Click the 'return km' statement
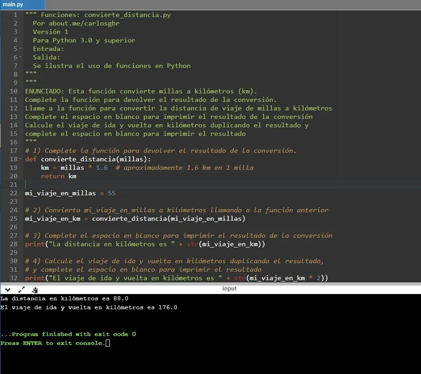This screenshot has height=374, width=421. pyautogui.click(x=59, y=176)
